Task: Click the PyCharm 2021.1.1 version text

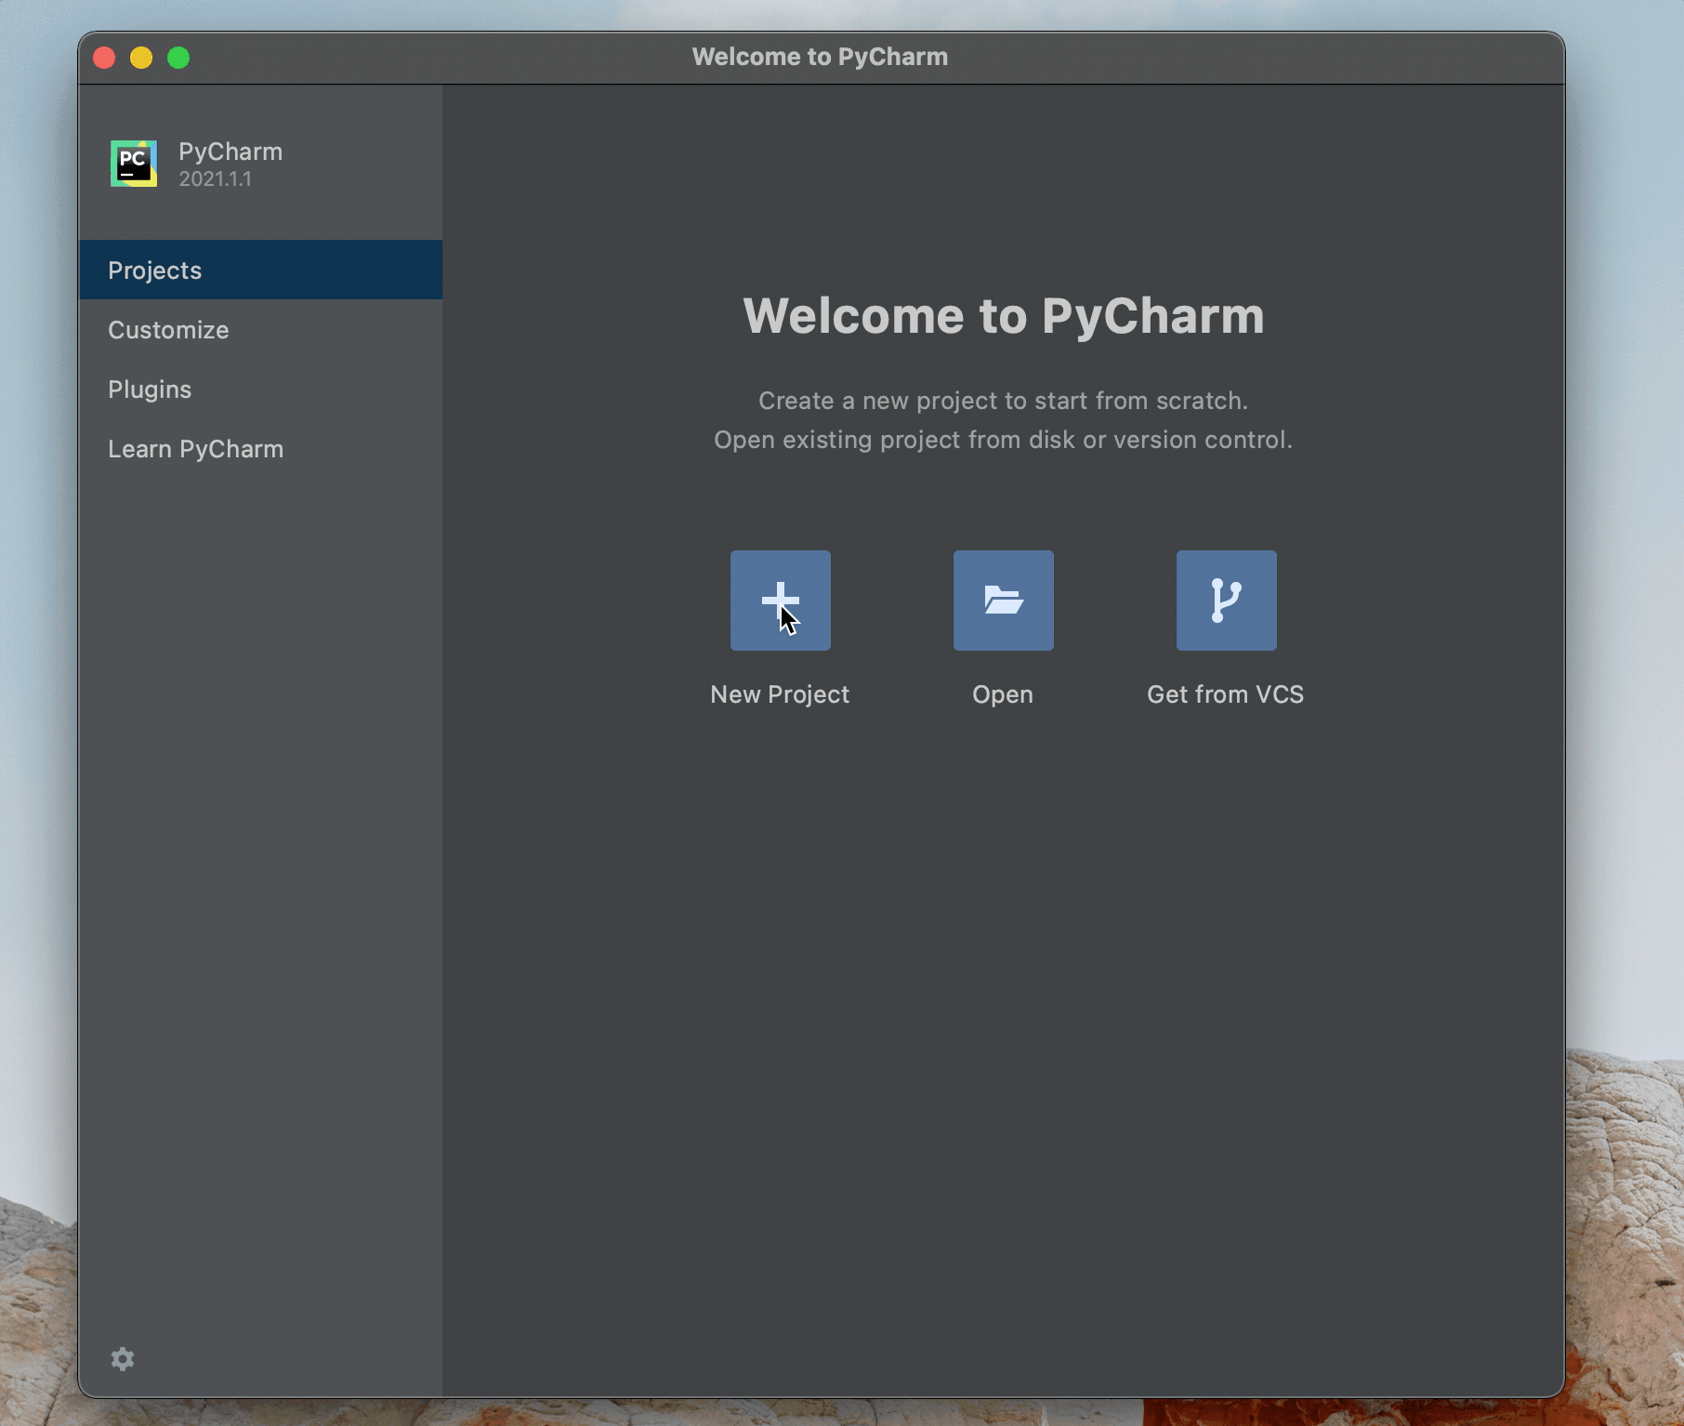Action: point(215,179)
